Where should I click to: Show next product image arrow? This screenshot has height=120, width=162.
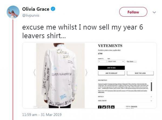(x=86, y=72)
